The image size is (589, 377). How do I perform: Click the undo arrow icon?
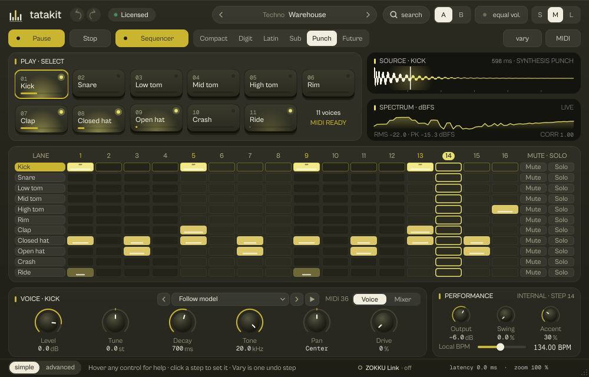point(77,15)
